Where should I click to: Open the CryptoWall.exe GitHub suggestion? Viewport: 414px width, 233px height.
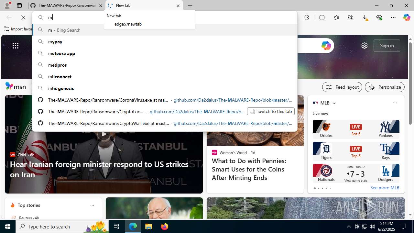[x=165, y=123]
